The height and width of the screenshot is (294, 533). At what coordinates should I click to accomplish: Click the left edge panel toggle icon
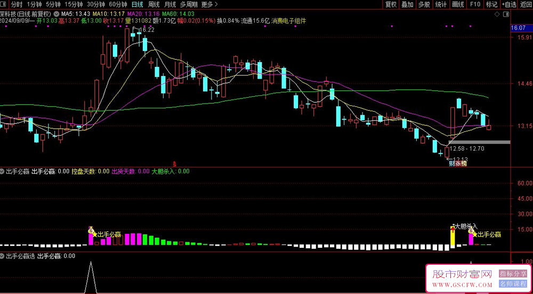[3, 4]
